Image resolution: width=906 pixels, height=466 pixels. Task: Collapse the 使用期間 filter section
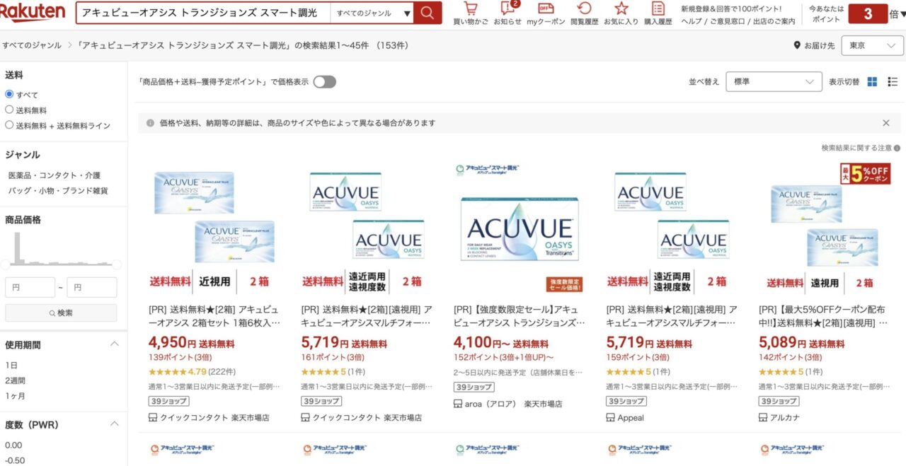coord(114,344)
